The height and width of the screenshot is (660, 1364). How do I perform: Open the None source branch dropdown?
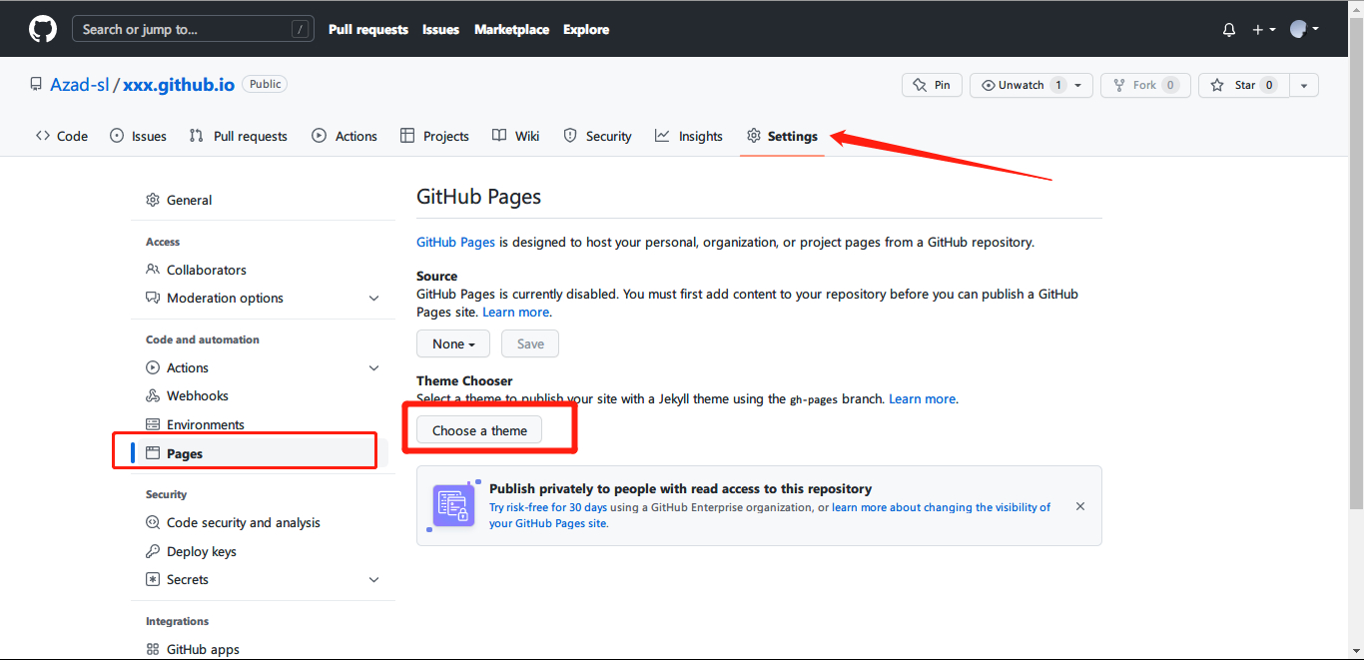[x=452, y=343]
